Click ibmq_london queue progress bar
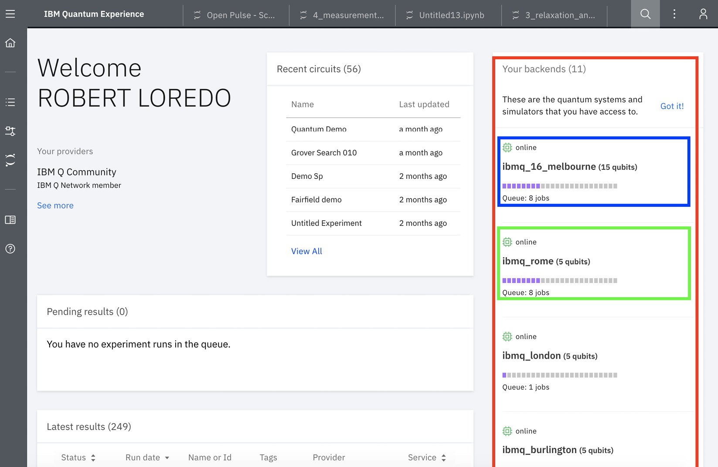The width and height of the screenshot is (718, 467). click(x=560, y=375)
